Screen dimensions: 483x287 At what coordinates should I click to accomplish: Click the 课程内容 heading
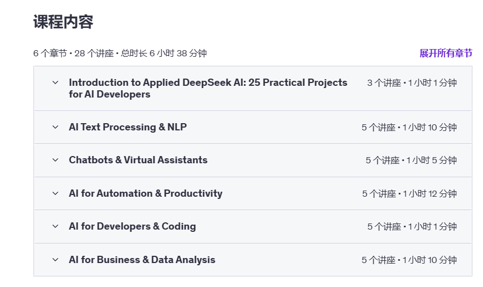(x=63, y=22)
